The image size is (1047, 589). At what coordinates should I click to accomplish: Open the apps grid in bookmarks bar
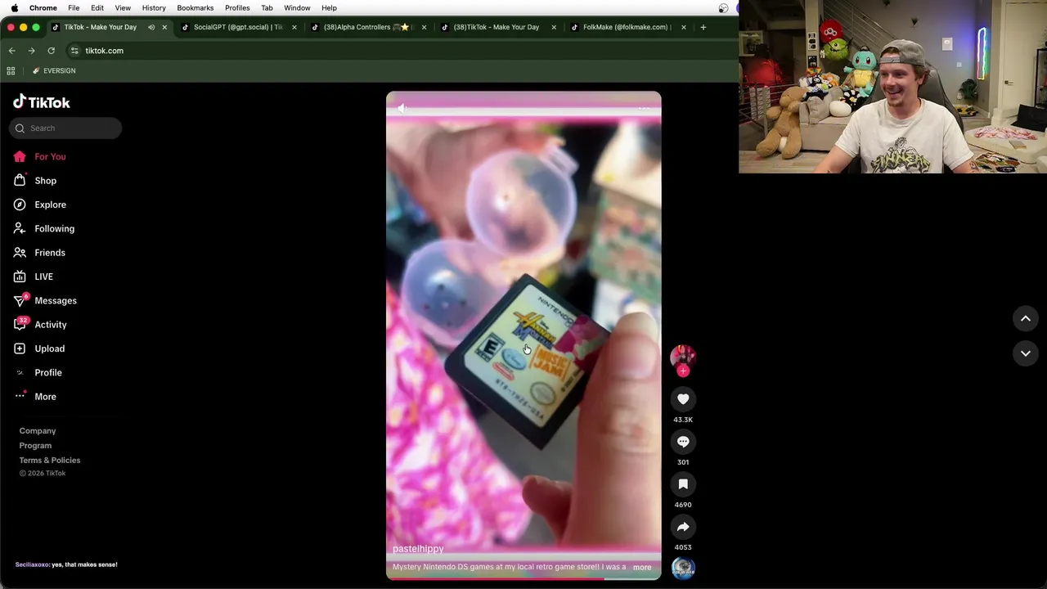pyautogui.click(x=11, y=71)
